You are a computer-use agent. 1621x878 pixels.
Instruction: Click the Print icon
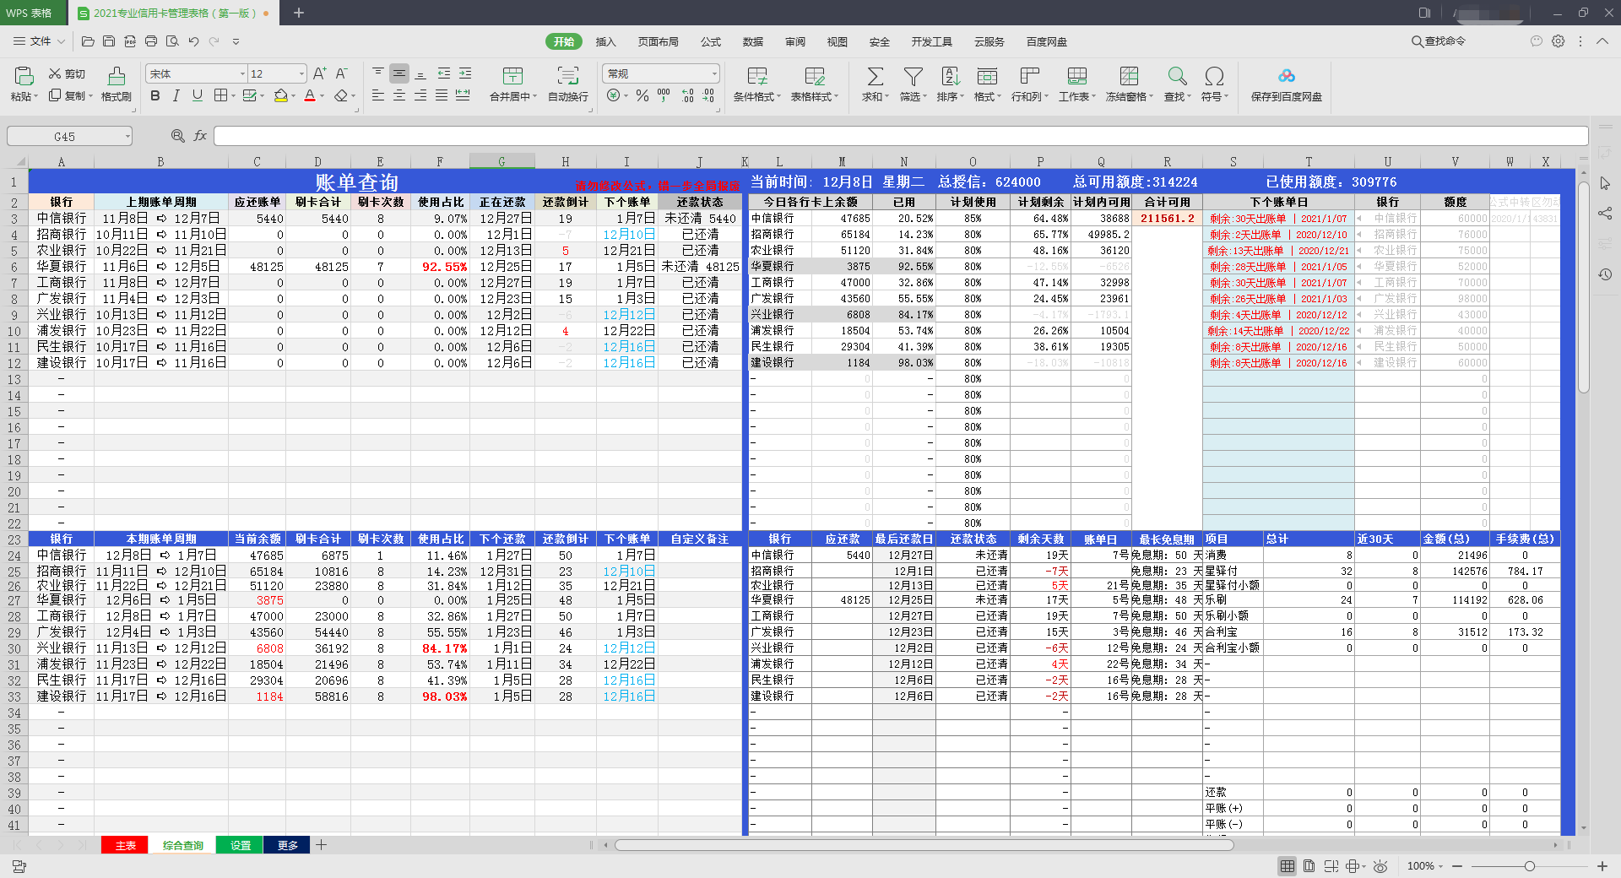coord(151,41)
